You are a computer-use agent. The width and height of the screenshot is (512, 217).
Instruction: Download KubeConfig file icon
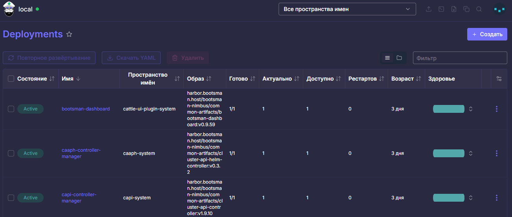click(x=454, y=9)
